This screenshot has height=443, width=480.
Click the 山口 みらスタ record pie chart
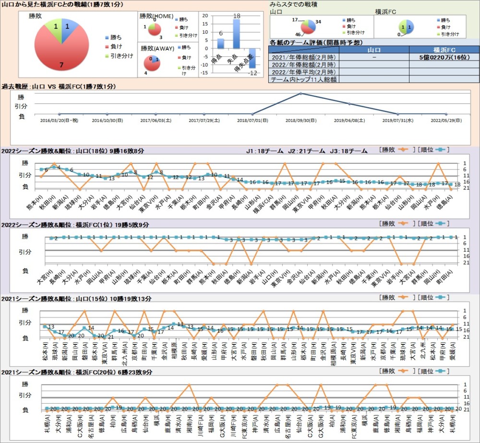(x=307, y=27)
